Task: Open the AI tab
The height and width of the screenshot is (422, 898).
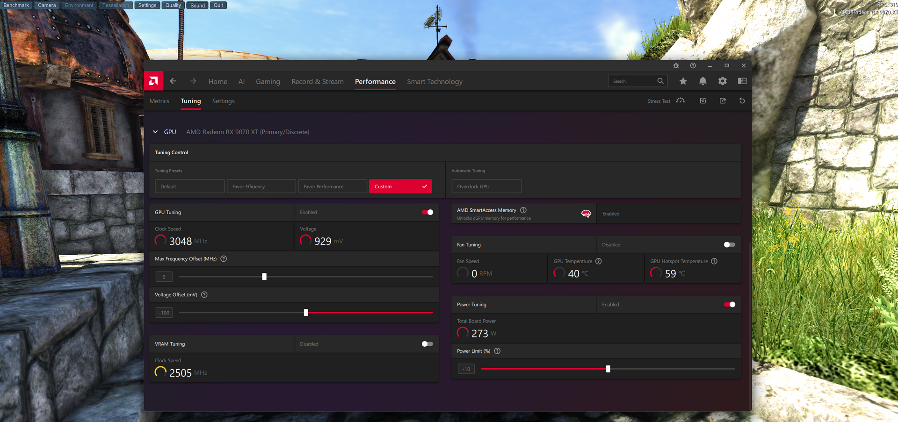Action: point(241,81)
